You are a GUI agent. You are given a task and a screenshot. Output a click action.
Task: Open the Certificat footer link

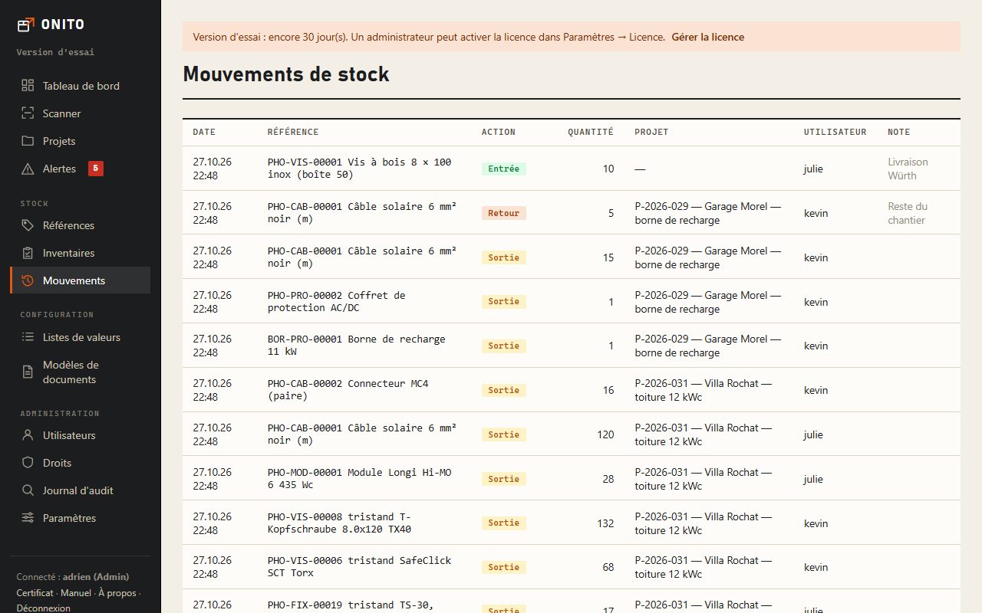[x=35, y=593]
